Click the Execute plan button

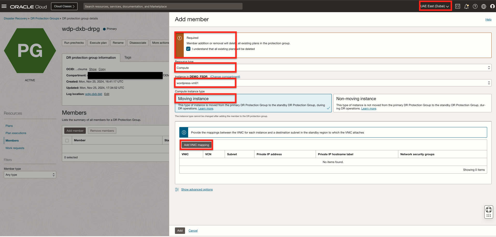click(x=98, y=43)
